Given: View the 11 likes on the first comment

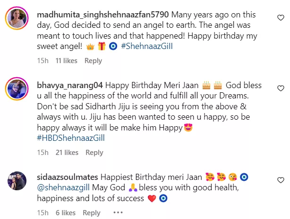Looking at the screenshot, I should (x=67, y=61).
